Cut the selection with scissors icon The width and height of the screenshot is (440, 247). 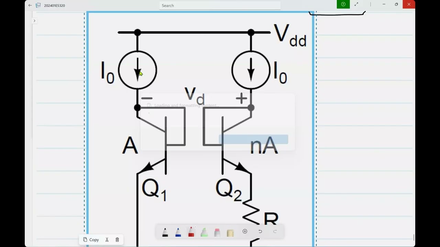(x=107, y=240)
